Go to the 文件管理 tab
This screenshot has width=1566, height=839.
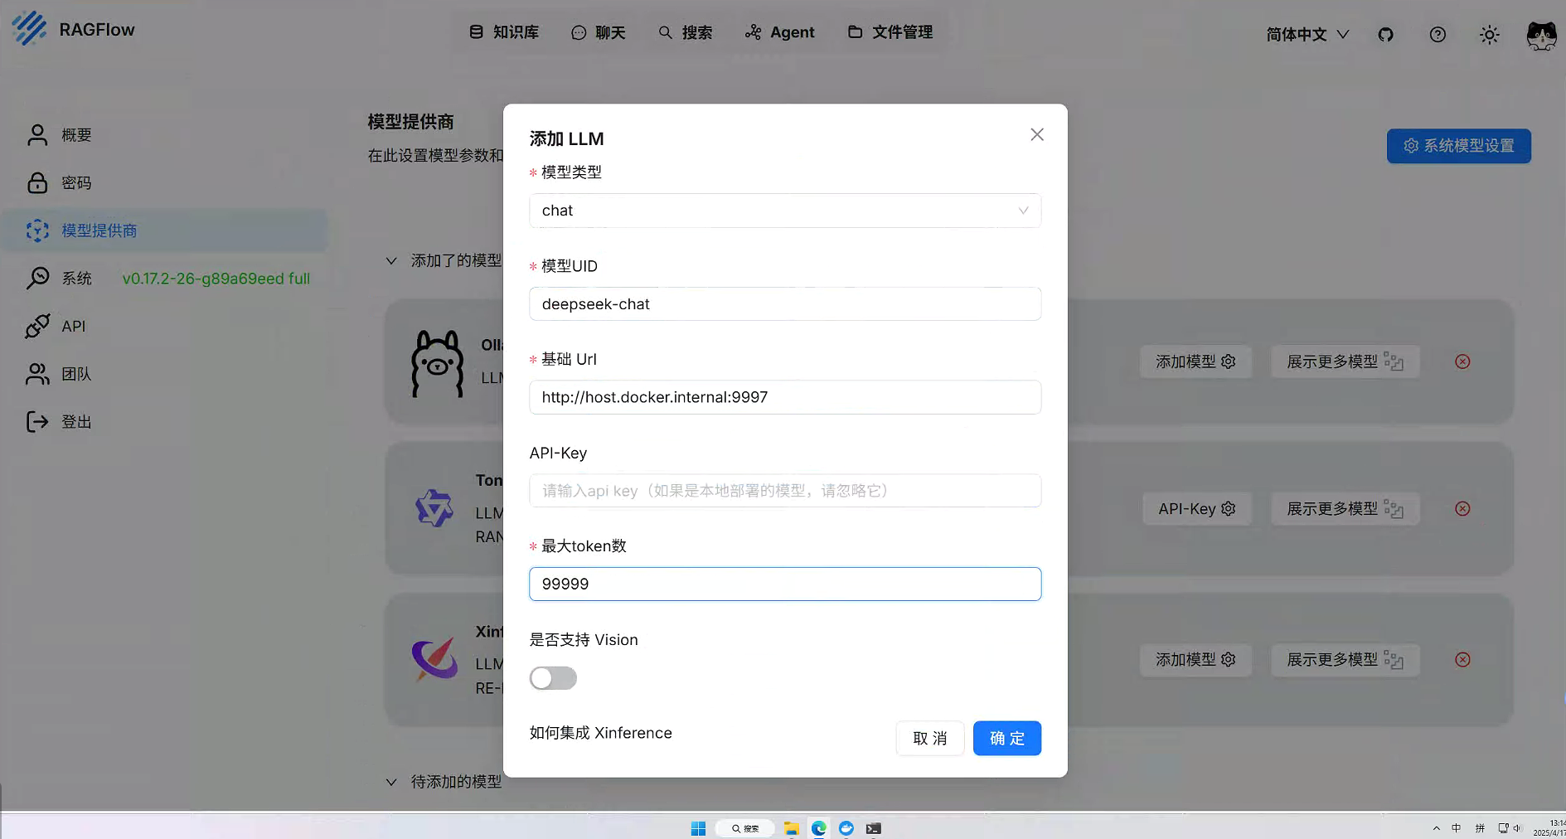pyautogui.click(x=890, y=32)
